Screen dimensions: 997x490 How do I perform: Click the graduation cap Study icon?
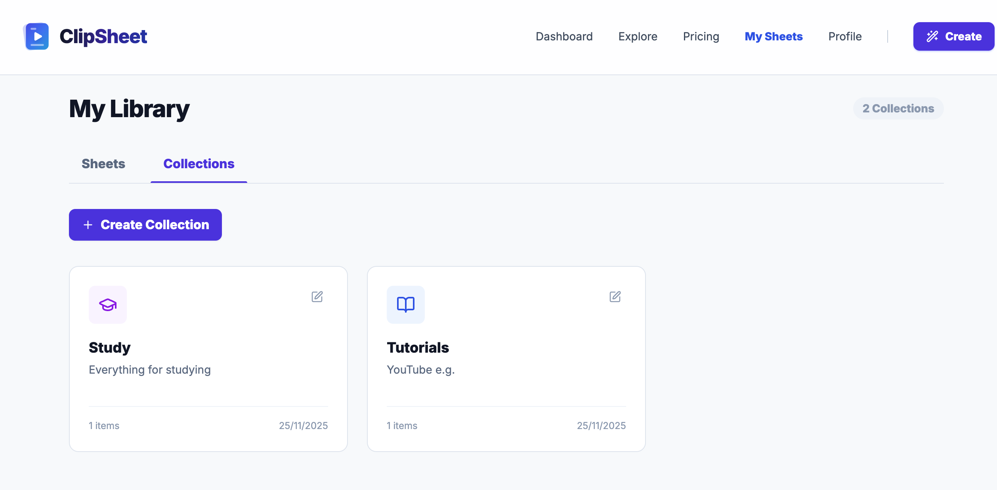point(108,305)
